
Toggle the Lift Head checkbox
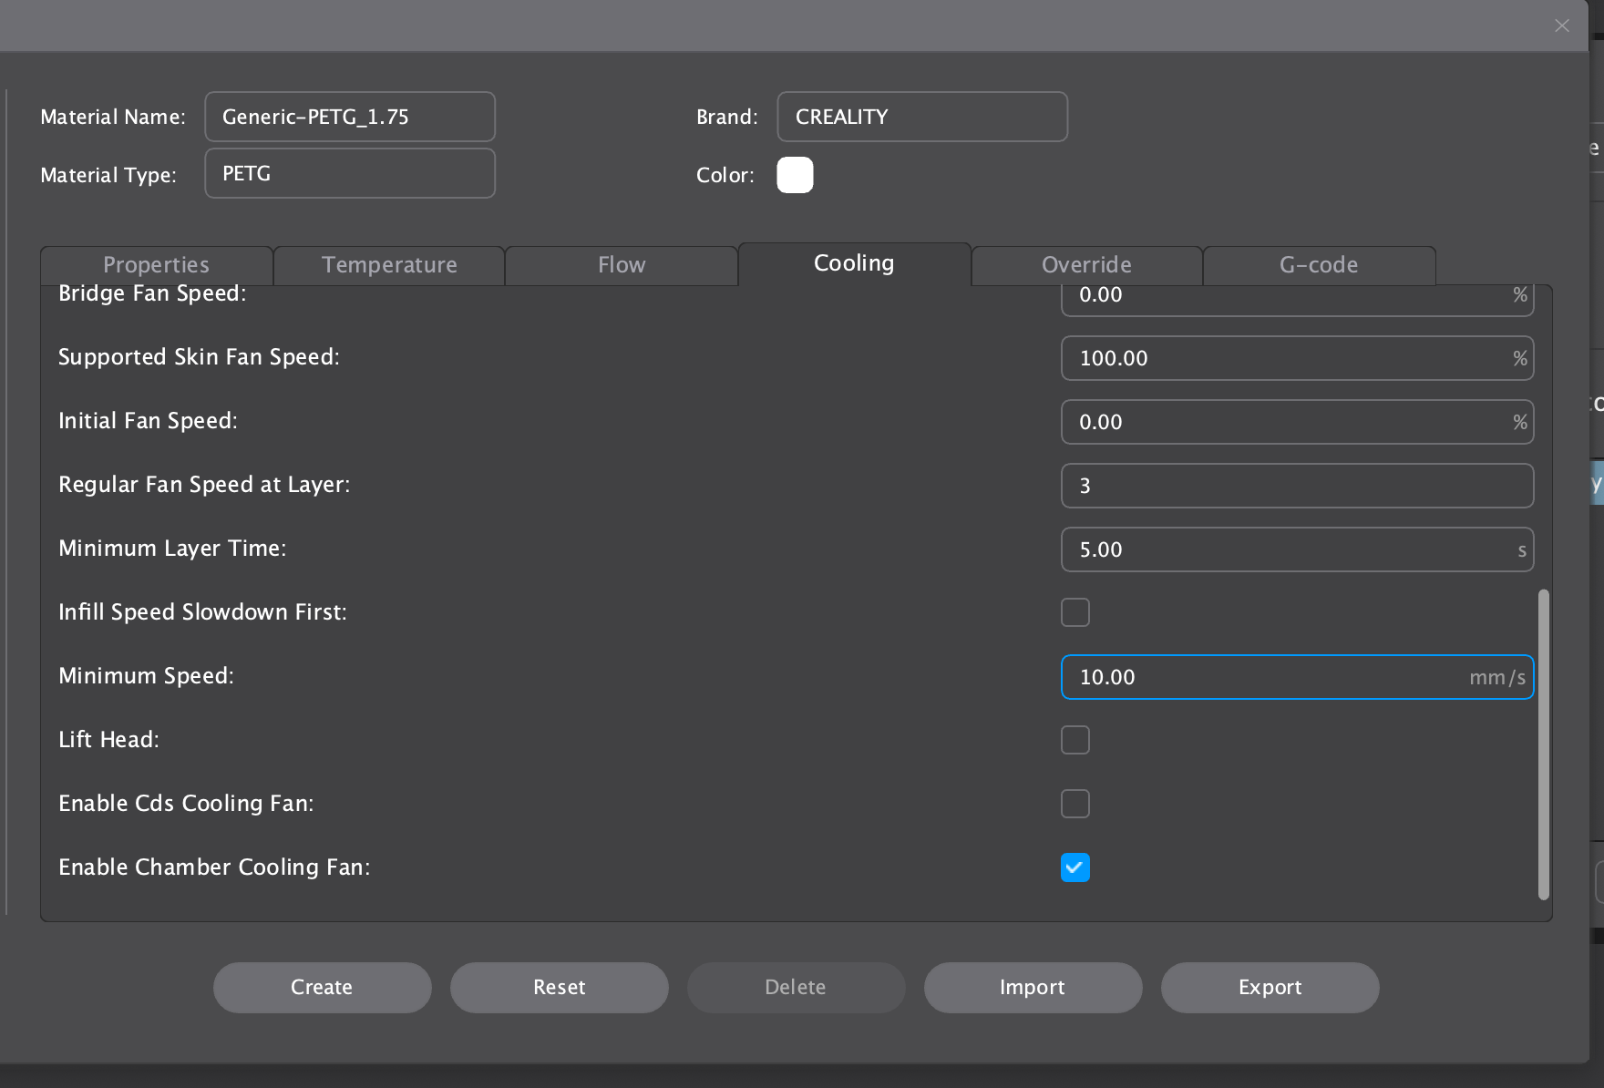coord(1075,740)
